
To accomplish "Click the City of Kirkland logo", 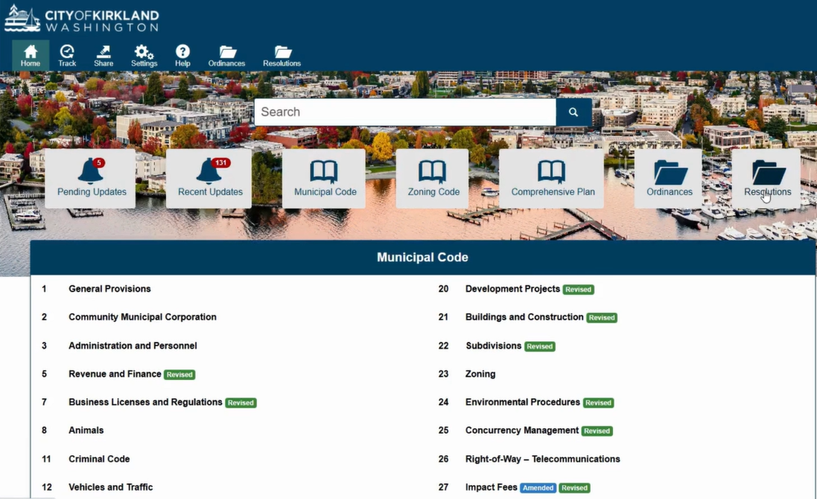I will pyautogui.click(x=82, y=19).
